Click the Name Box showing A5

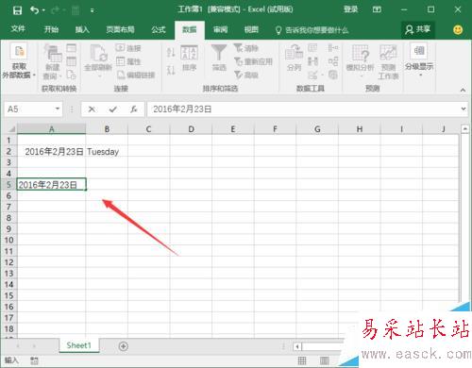coord(28,109)
